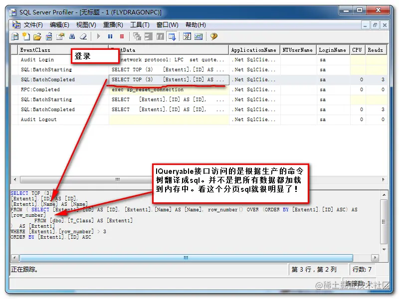Viewport: 399px width, 299px height.
Task: Open the 重播(R) menu
Action: [113, 25]
